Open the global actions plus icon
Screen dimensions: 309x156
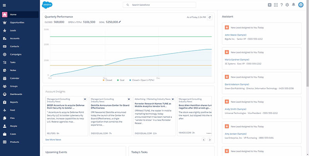click(270, 5)
